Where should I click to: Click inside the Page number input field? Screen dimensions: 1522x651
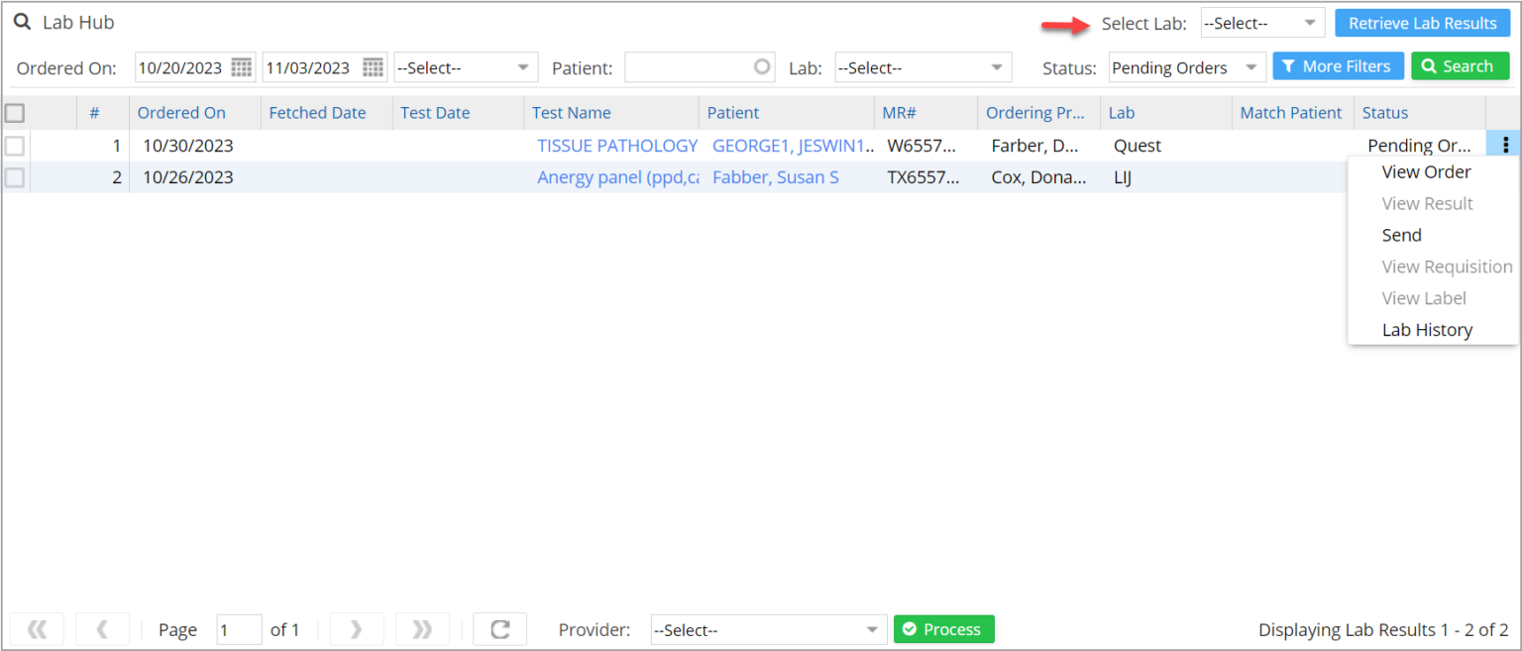pos(239,629)
